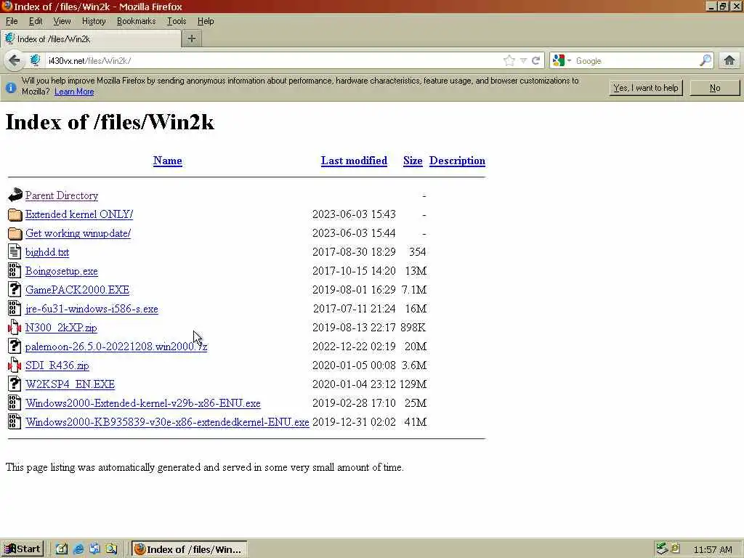This screenshot has width=744, height=558.
Task: Open the Edit menu
Action: click(36, 21)
